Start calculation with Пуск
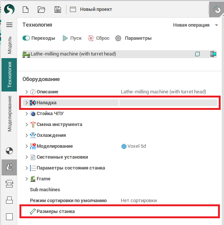The height and width of the screenshot is (225, 224). (72, 38)
